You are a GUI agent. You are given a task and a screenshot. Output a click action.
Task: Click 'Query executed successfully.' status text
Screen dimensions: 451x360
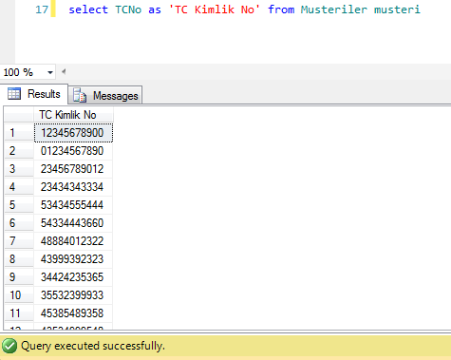93,346
